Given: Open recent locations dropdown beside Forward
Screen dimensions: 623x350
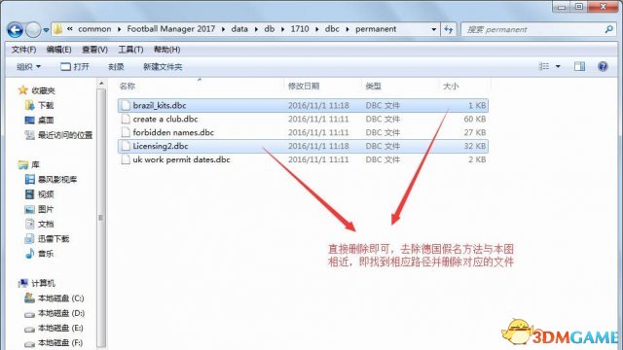Looking at the screenshot, I should point(46,30).
